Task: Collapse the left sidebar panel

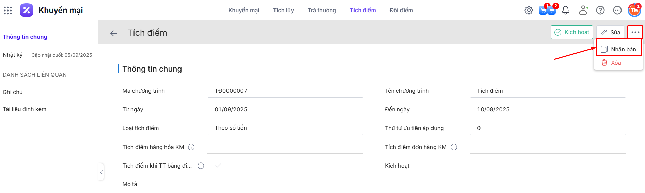Action: coord(101,172)
